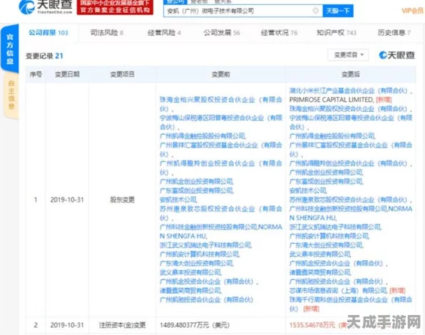Click the red 官方备案企业征信机构 banner
The height and width of the screenshot is (335, 425).
tap(115, 7)
